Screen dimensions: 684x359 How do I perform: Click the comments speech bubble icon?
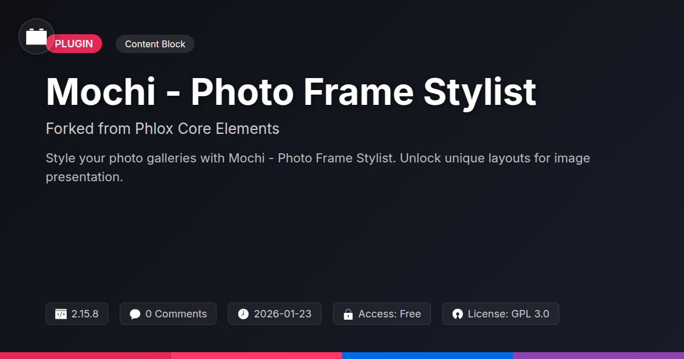pyautogui.click(x=135, y=314)
